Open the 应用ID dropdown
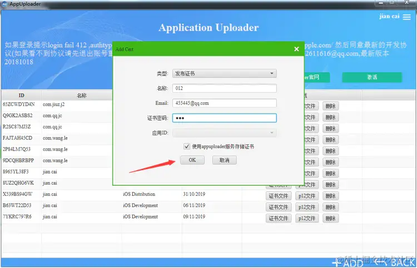Screen dimensions: 417x268 click(225, 133)
